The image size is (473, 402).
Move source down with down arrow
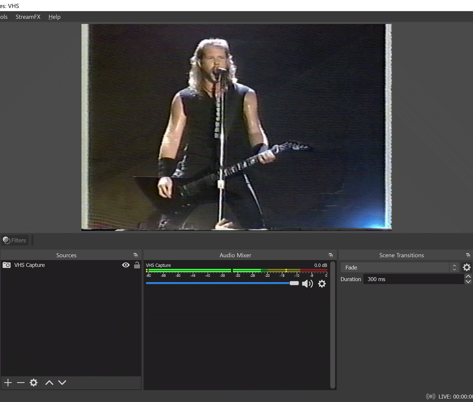point(62,383)
